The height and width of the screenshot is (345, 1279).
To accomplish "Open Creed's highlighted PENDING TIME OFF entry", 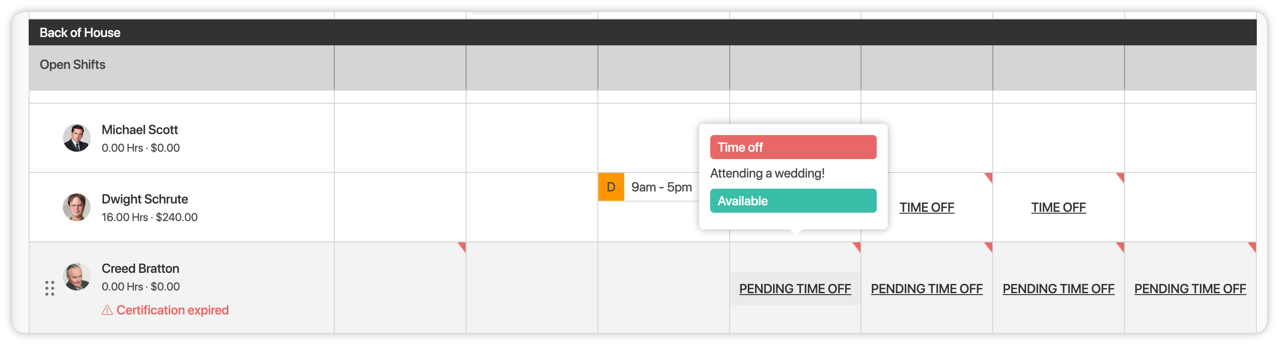I will (794, 289).
